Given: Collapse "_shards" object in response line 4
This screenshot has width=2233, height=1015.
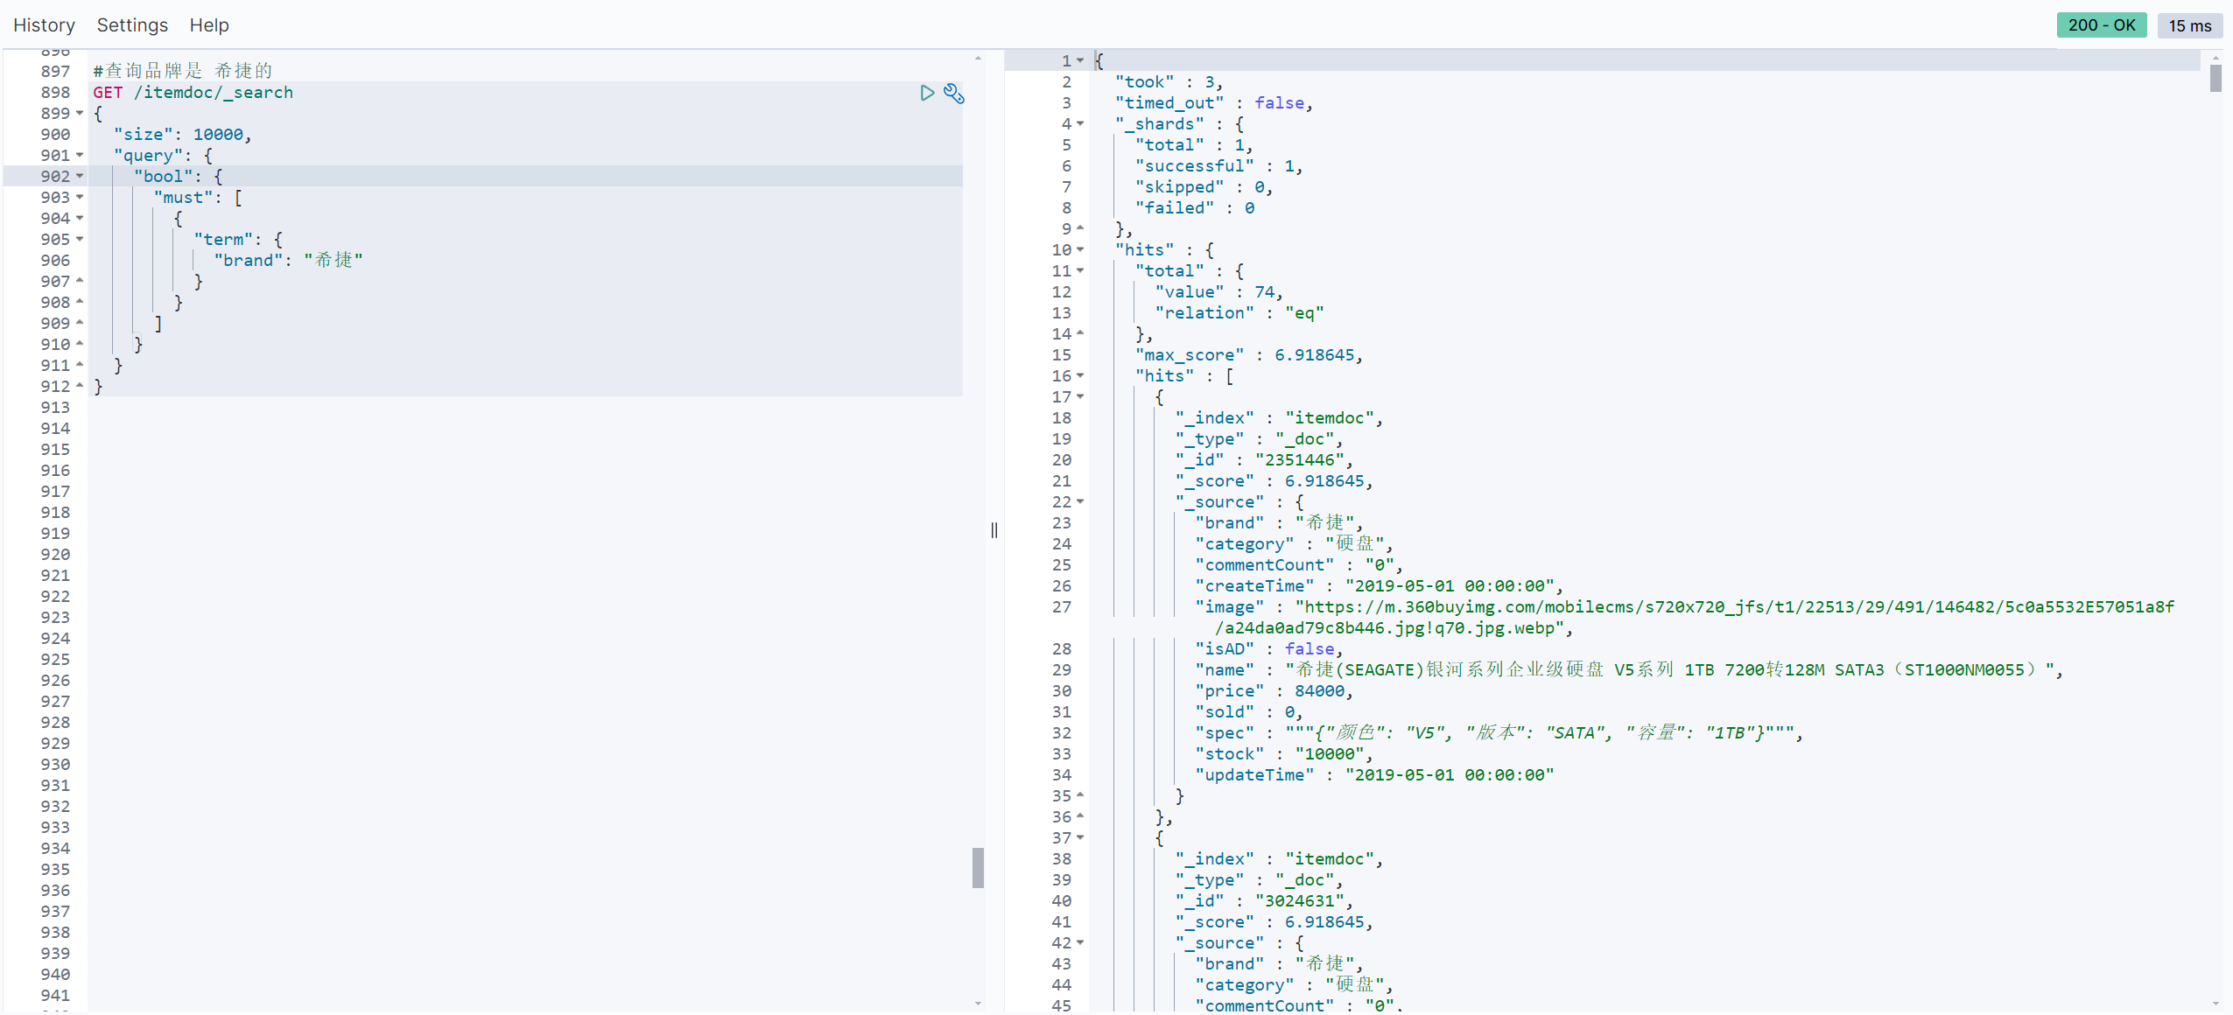Looking at the screenshot, I should 1080,123.
